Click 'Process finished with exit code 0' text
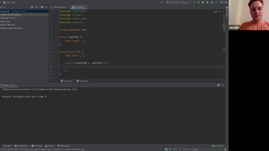Screen dimensions: 269x151 click(x=24, y=97)
